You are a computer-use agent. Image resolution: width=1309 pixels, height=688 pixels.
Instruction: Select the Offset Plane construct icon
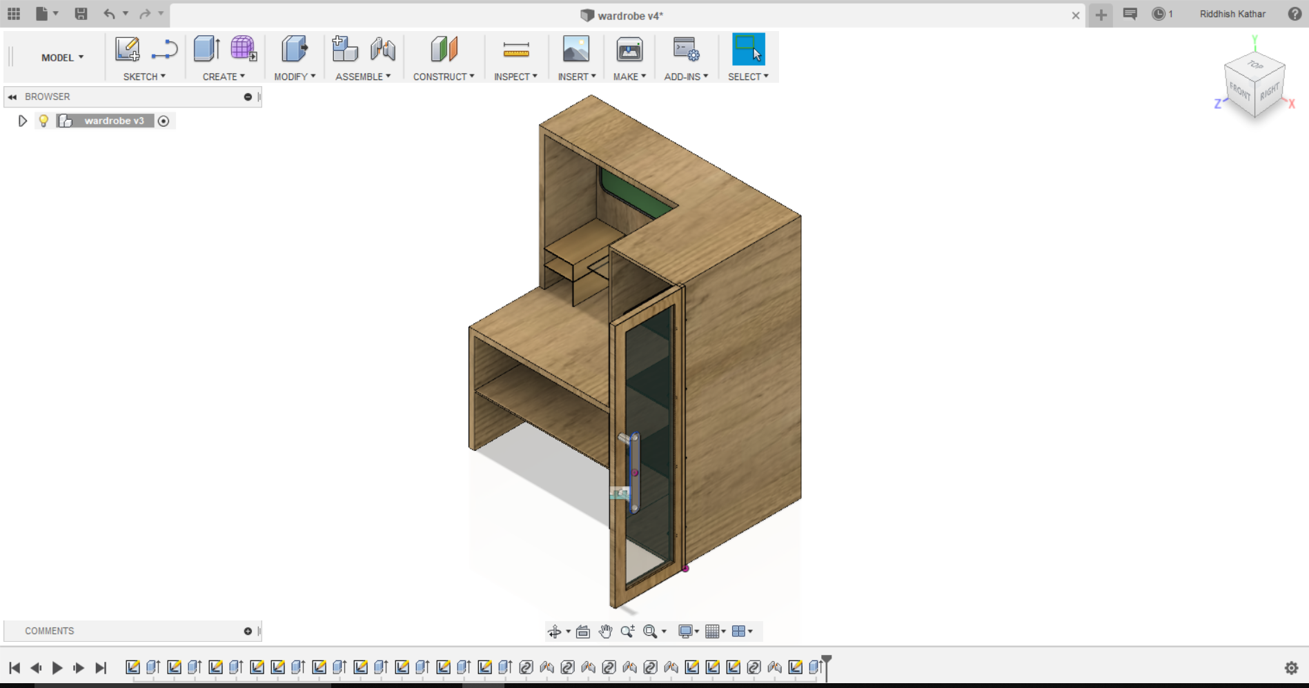coord(444,50)
